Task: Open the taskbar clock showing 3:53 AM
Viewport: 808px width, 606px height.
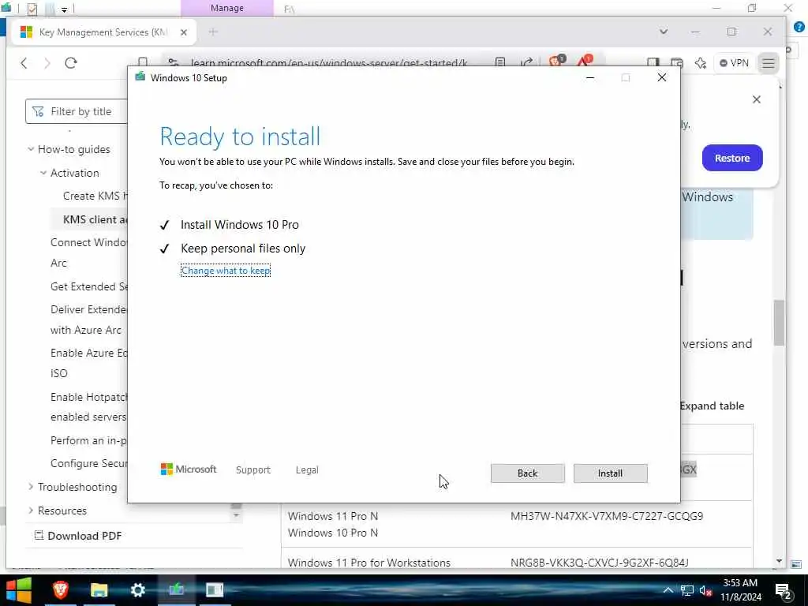Action: (x=740, y=590)
